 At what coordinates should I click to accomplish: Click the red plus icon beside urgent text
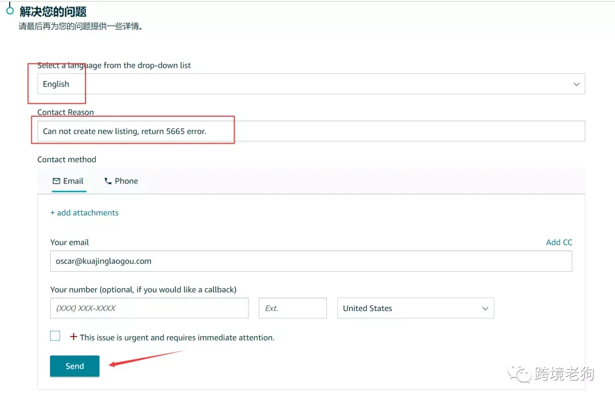pyautogui.click(x=73, y=337)
